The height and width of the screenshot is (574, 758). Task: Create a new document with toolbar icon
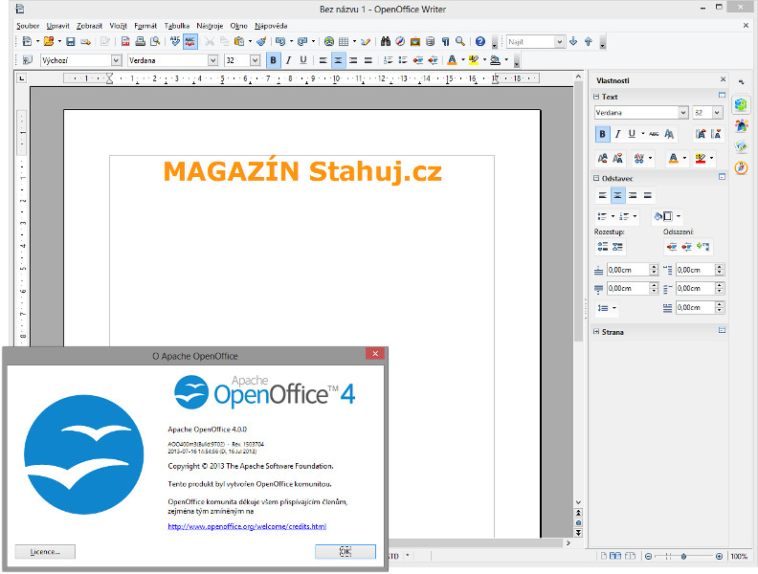pos(28,41)
